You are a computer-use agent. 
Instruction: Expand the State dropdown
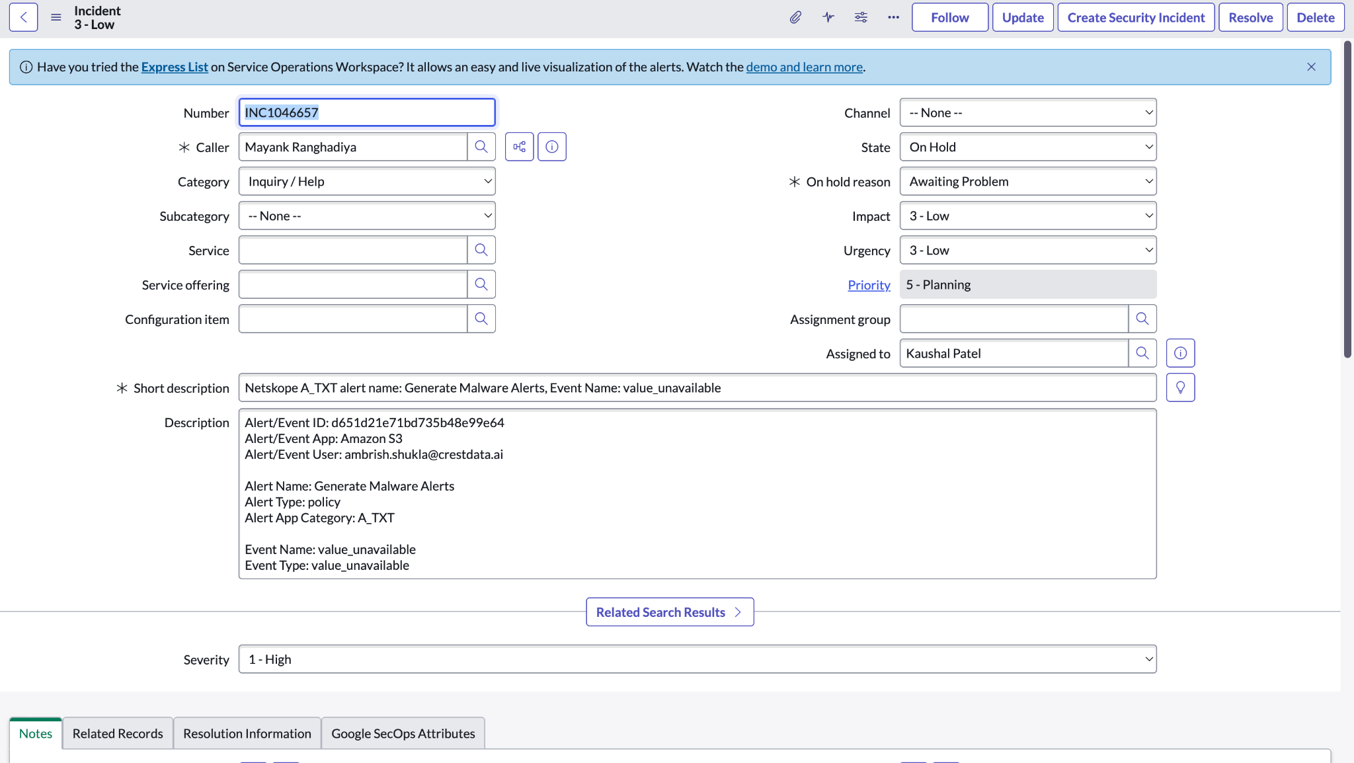1028,147
